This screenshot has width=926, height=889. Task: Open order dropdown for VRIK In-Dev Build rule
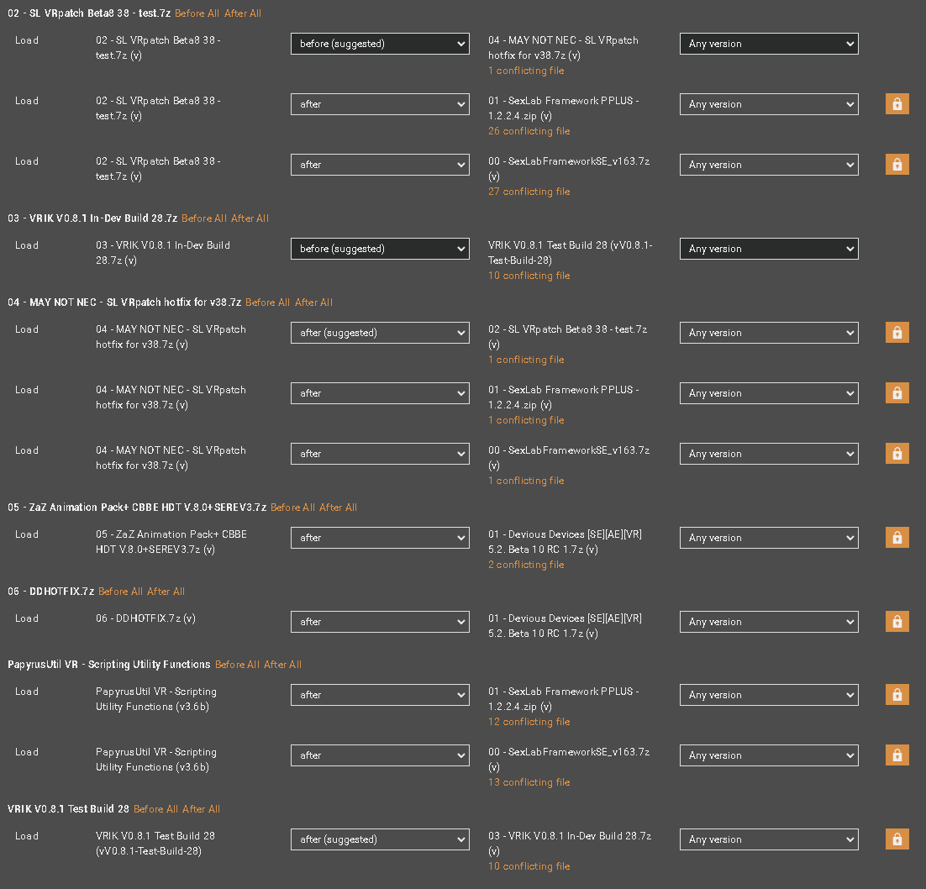pos(380,249)
